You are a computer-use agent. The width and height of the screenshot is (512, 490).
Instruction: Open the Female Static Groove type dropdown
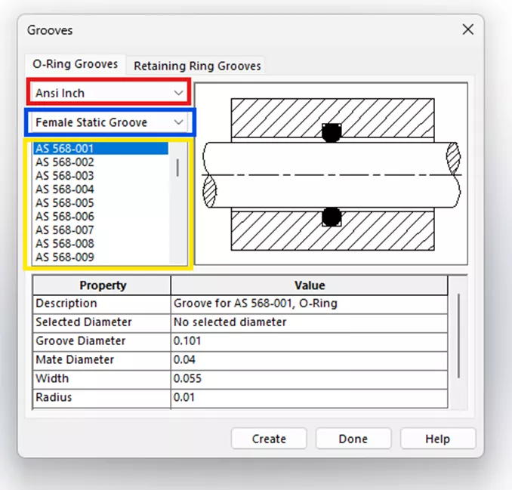(109, 122)
